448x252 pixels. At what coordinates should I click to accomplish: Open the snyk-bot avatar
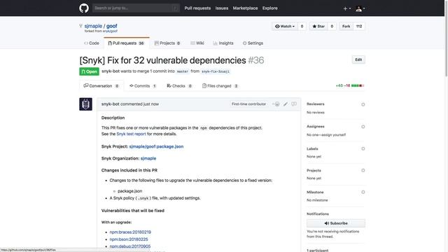coord(85,104)
